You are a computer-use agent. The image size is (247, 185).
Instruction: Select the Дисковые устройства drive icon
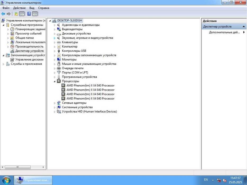coord(59,34)
